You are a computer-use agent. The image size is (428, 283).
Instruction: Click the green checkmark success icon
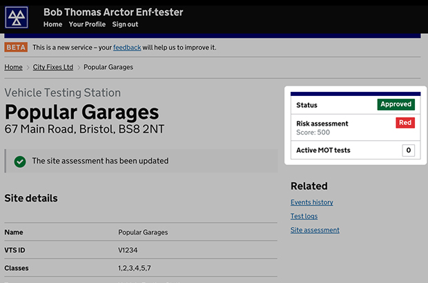click(x=20, y=162)
